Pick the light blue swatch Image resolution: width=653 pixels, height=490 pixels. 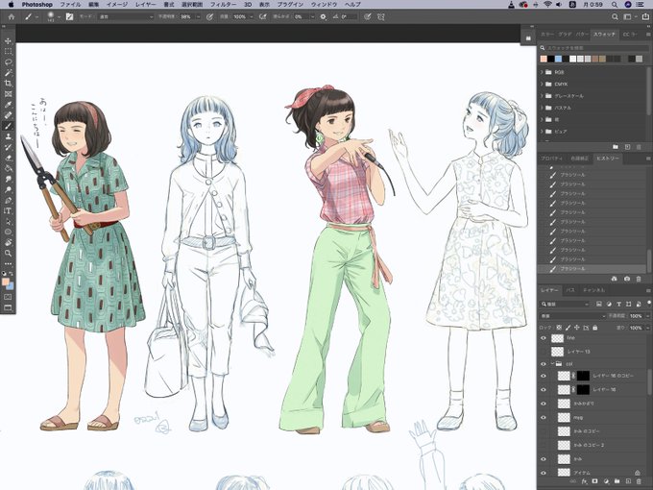(x=558, y=60)
